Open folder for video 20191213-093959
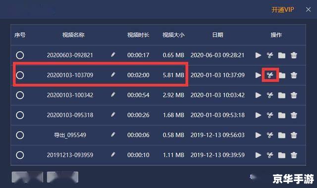 coord(282,155)
